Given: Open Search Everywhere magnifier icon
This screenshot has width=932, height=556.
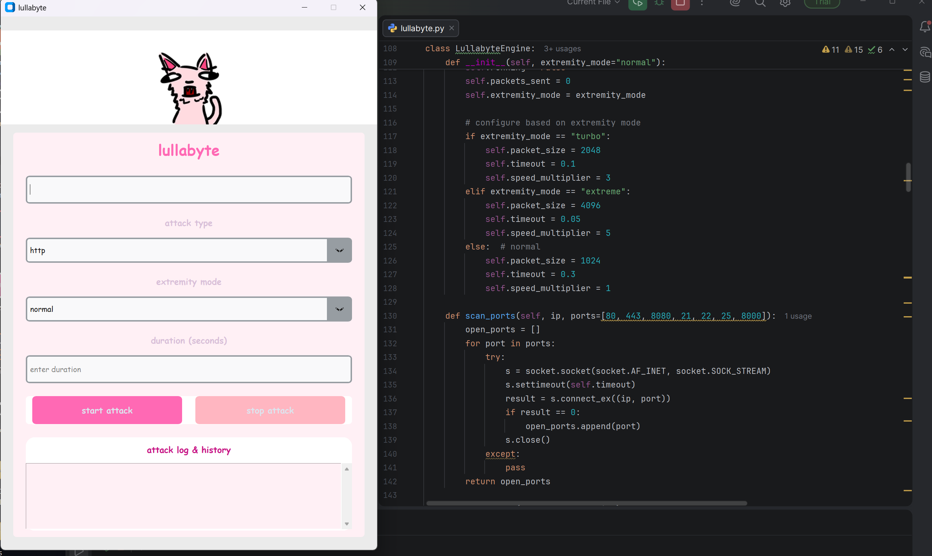Looking at the screenshot, I should tap(760, 3).
